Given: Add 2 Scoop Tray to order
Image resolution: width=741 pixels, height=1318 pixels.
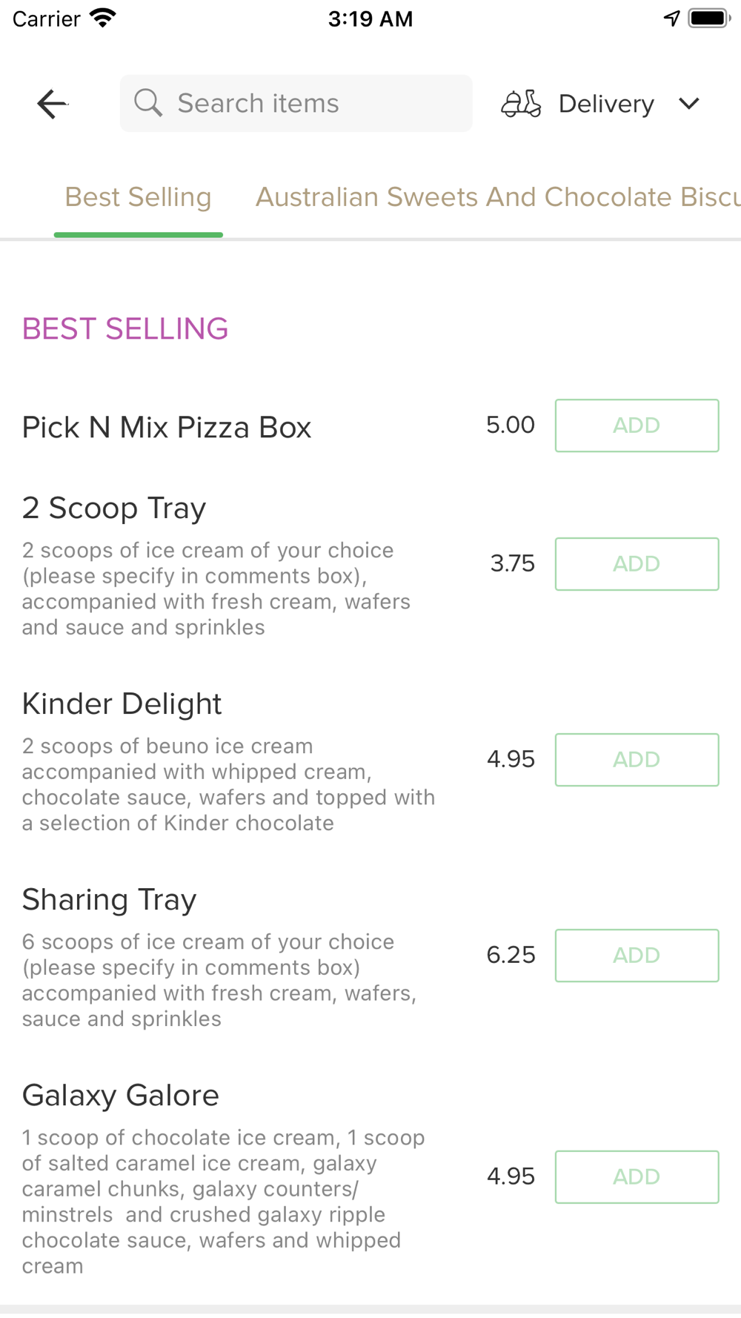Looking at the screenshot, I should pyautogui.click(x=637, y=564).
